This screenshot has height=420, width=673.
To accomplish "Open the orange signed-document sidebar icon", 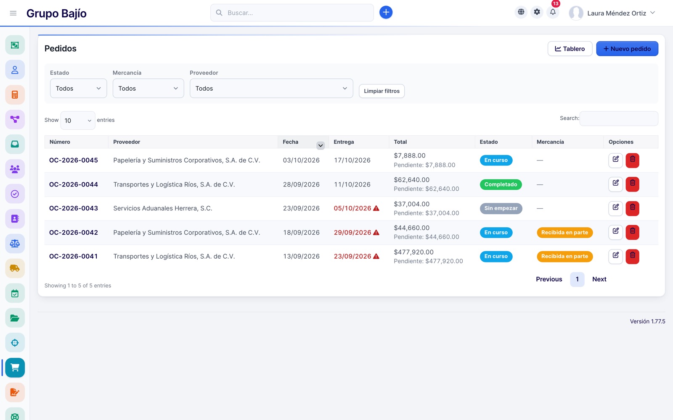I will tap(15, 392).
